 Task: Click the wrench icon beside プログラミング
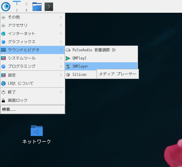pyautogui.click(x=3, y=66)
